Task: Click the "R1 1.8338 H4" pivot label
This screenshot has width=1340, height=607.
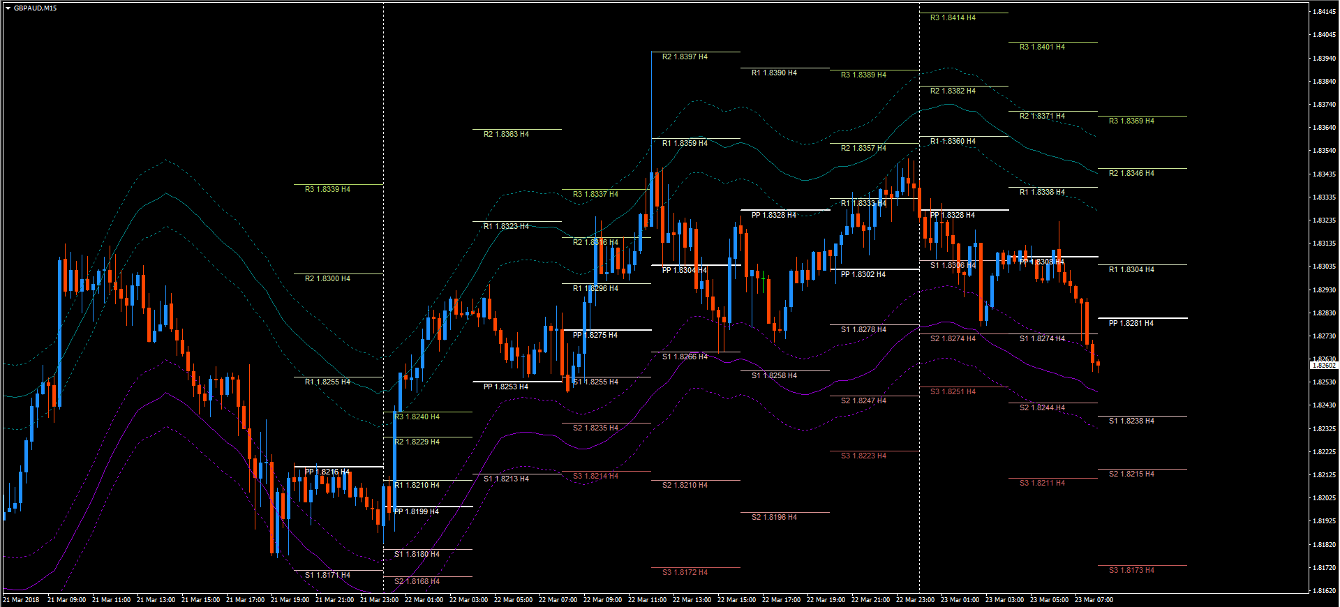Action: coord(1042,193)
